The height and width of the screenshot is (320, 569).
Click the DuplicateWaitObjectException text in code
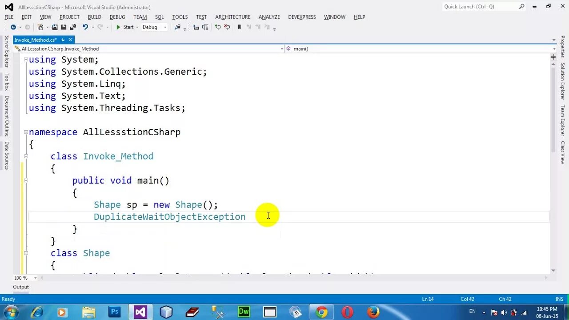169,216
